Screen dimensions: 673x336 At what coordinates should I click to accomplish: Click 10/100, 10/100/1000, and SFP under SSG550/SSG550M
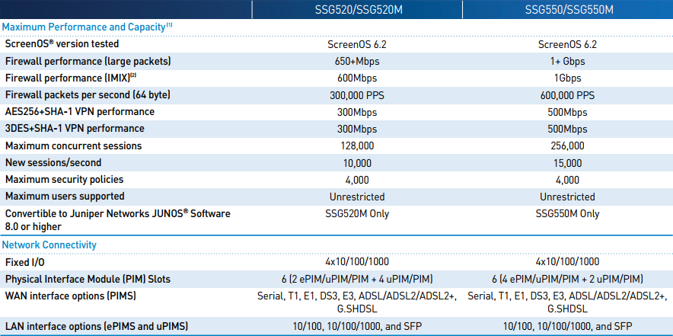tap(567, 326)
